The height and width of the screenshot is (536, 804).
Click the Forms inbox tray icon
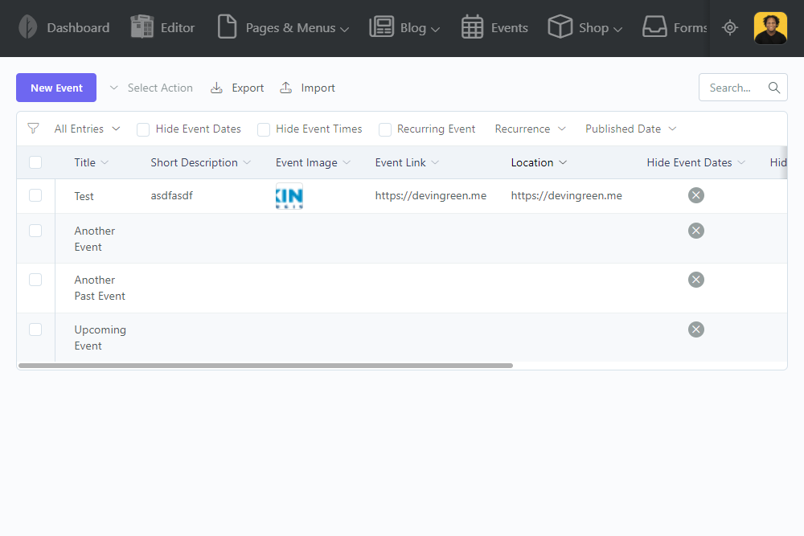coord(654,27)
